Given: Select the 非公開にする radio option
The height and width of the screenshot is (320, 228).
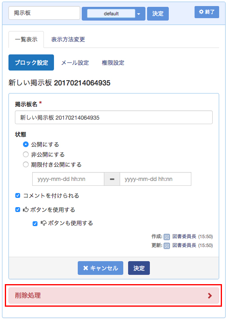Looking at the screenshot, I should (x=26, y=154).
